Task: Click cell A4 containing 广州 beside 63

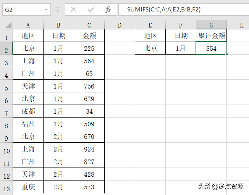Action: [28, 74]
